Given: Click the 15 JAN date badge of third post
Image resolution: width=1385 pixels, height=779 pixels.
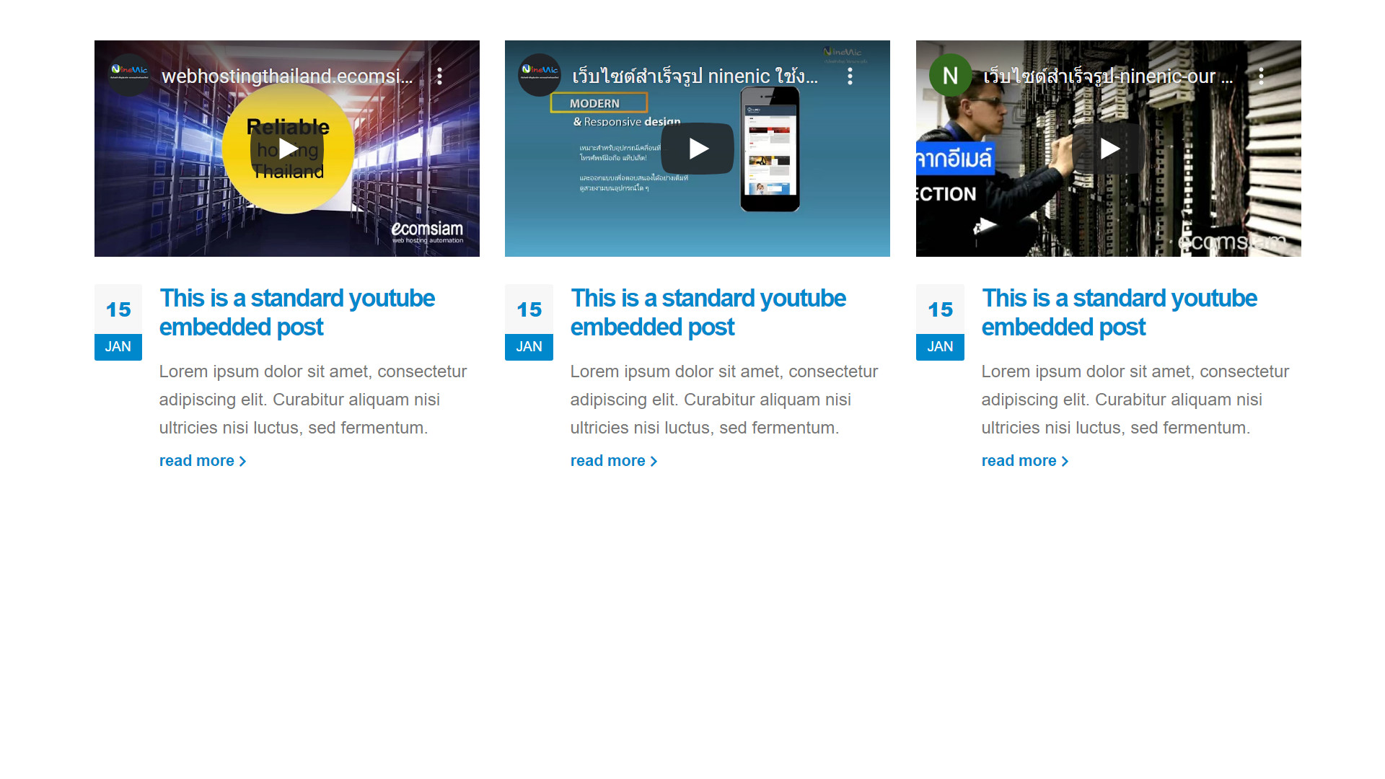Looking at the screenshot, I should [940, 322].
